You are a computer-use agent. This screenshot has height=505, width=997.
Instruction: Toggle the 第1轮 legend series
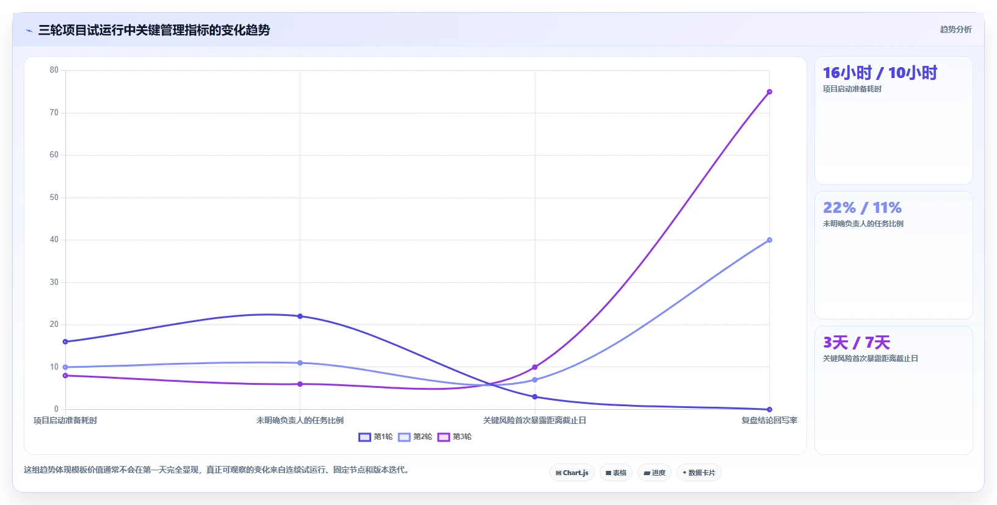click(x=375, y=437)
